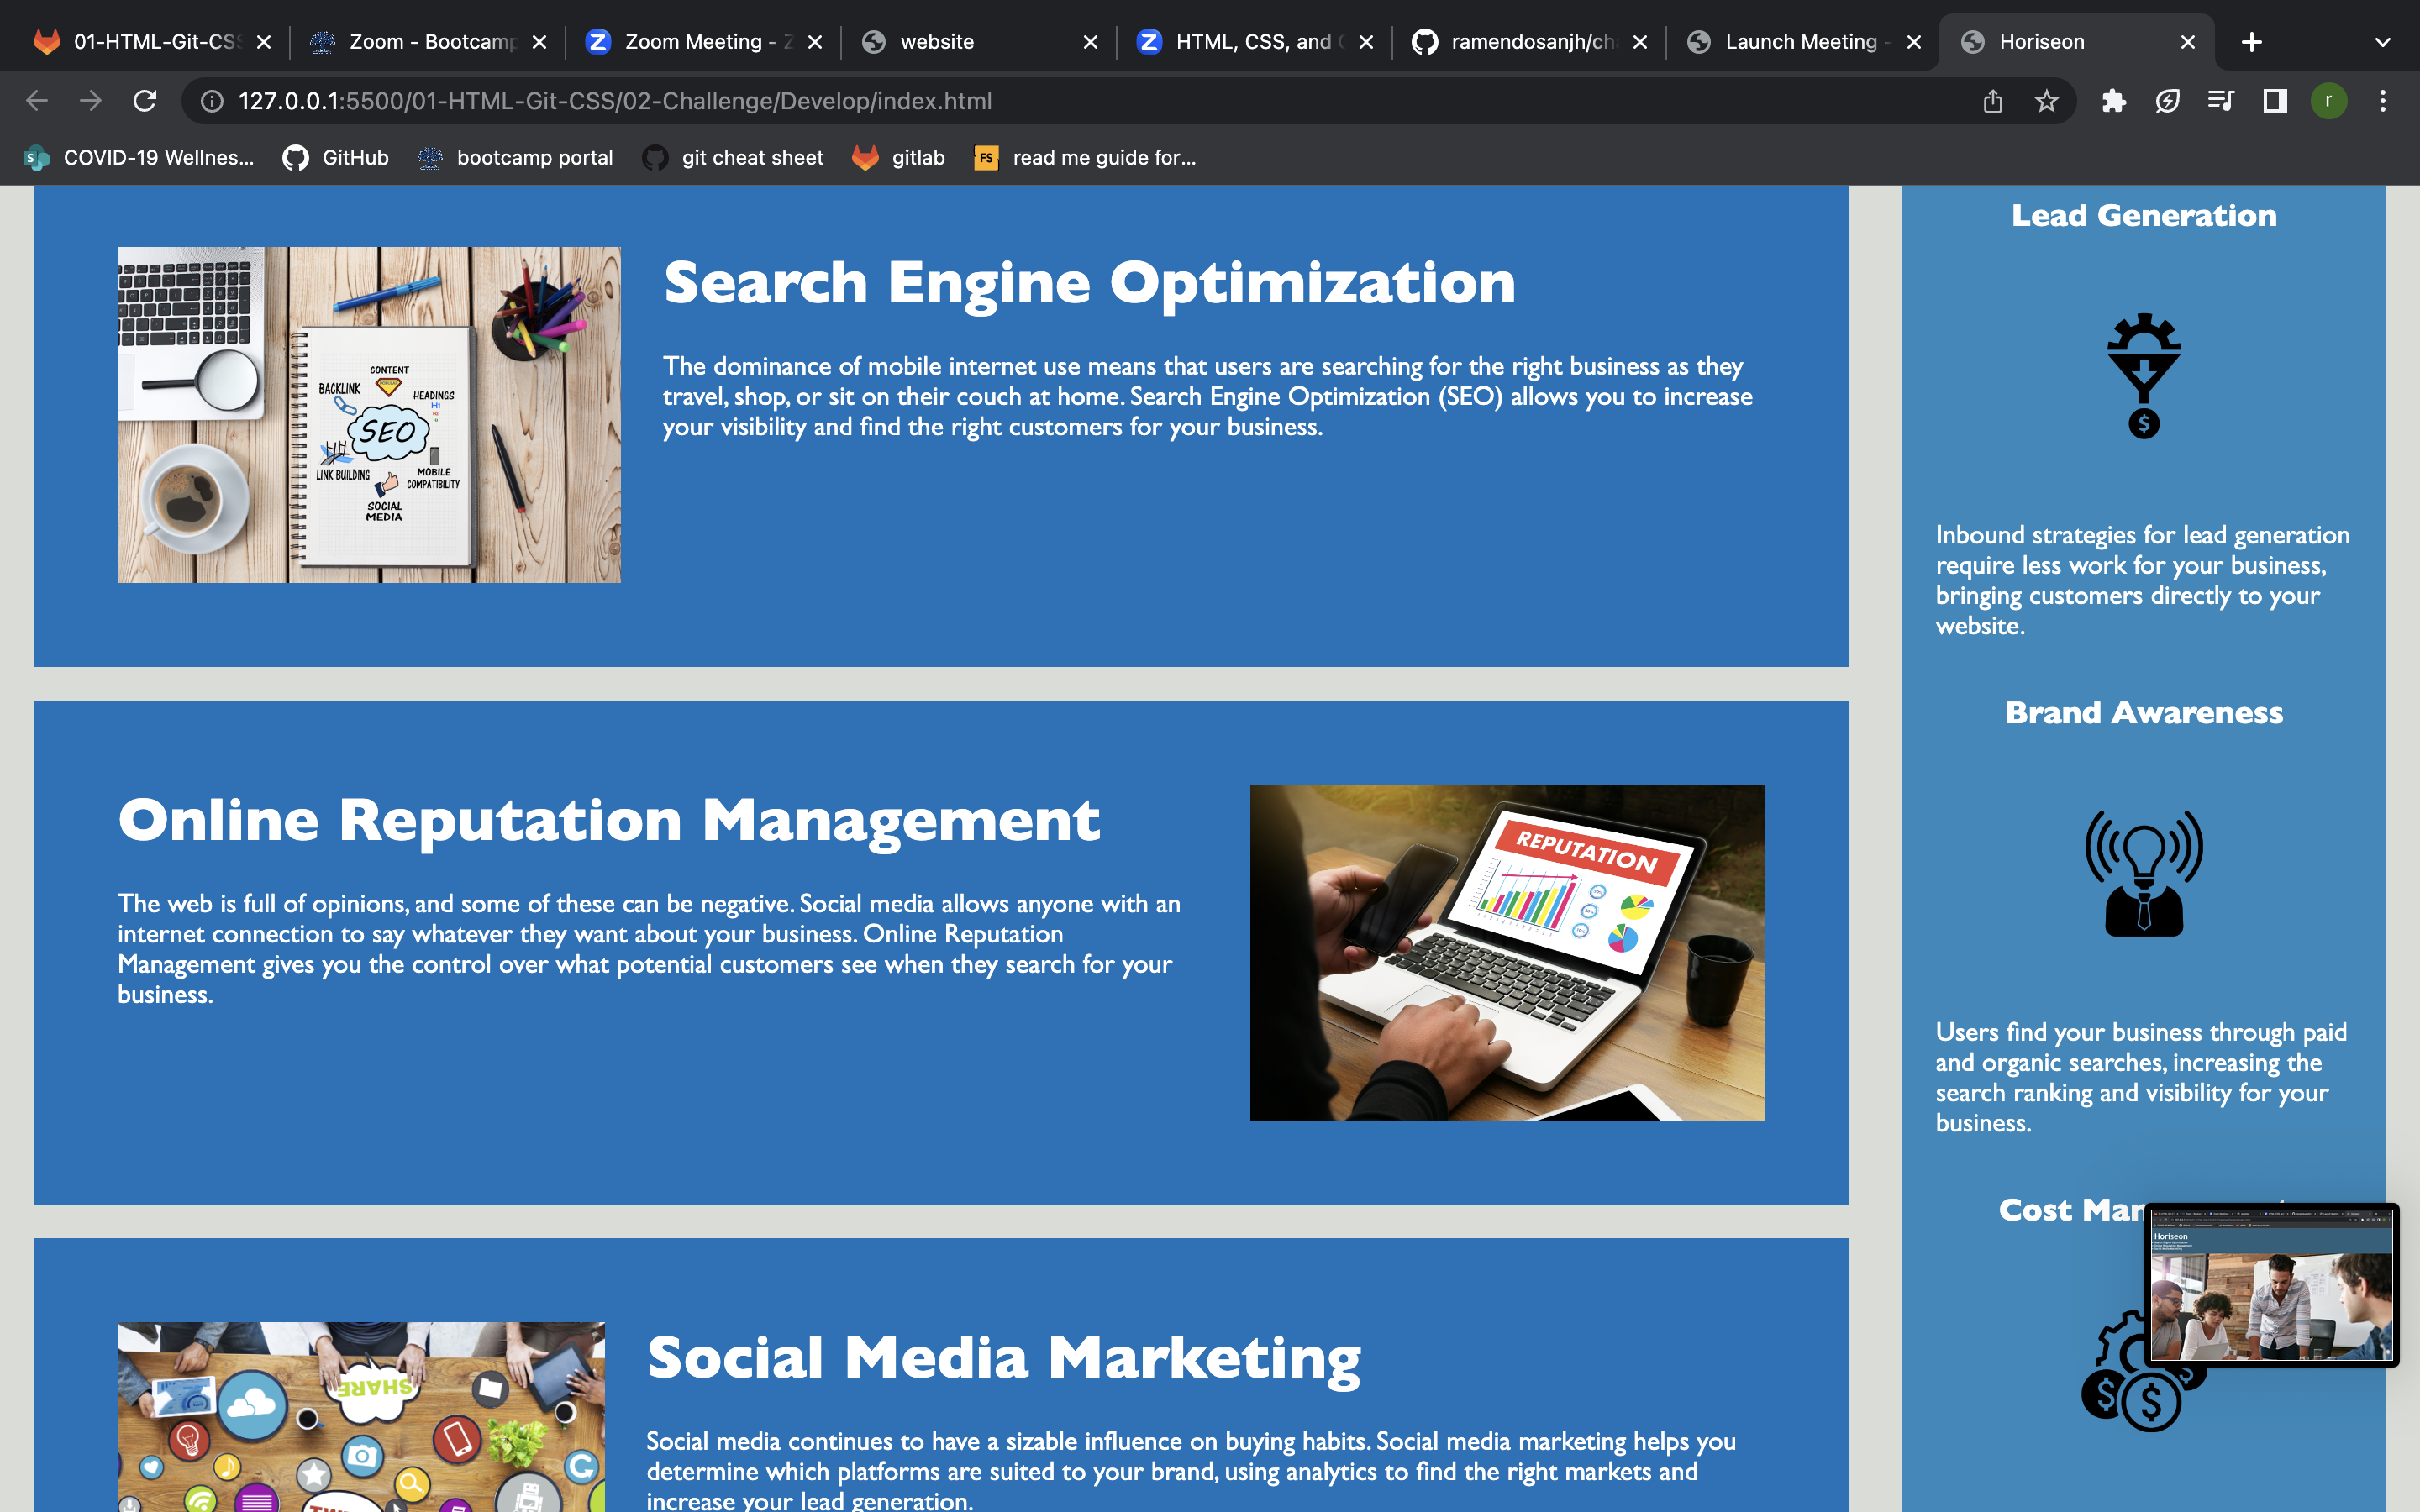
Task: Click the site information icon in address bar
Action: pyautogui.click(x=212, y=101)
